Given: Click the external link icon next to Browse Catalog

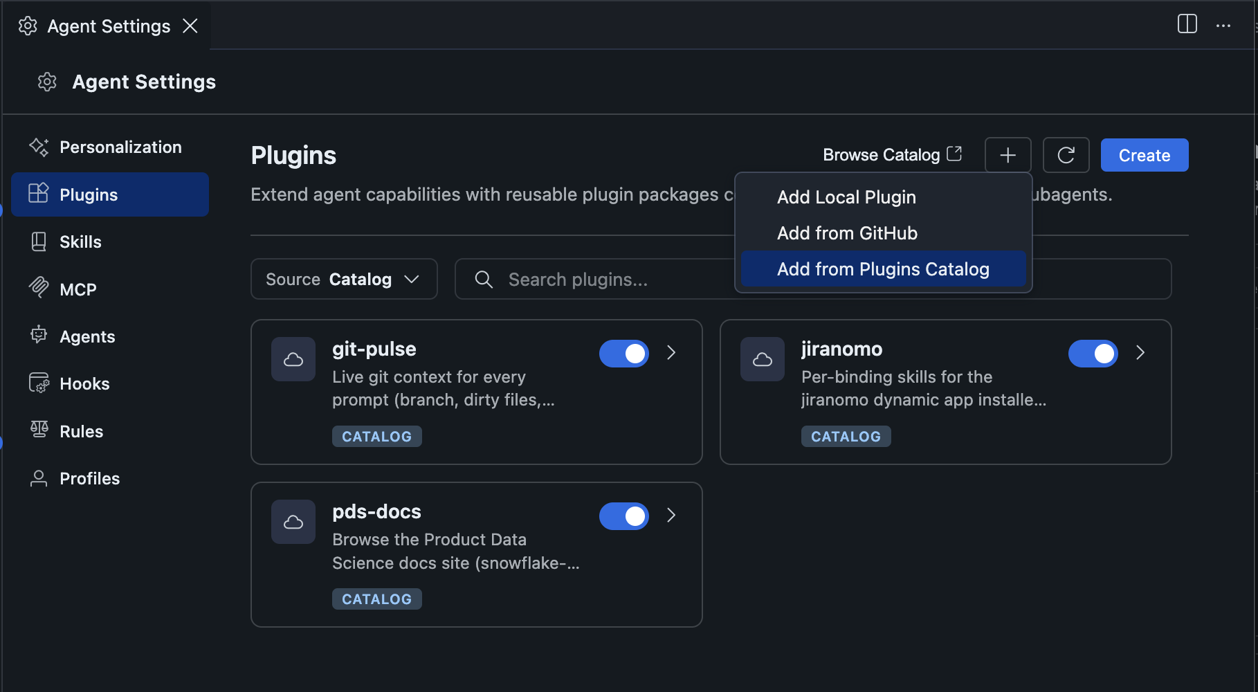Looking at the screenshot, I should point(954,154).
